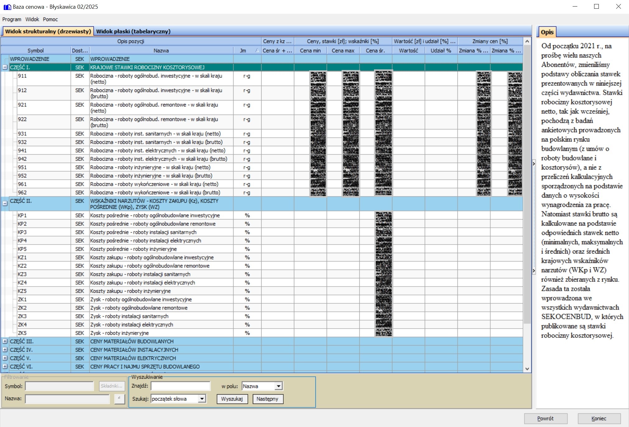
Task: Open the Widok menu
Action: tap(32, 19)
